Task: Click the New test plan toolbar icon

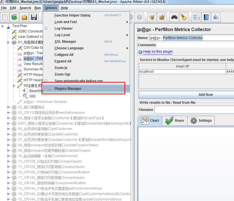Action: point(5,17)
